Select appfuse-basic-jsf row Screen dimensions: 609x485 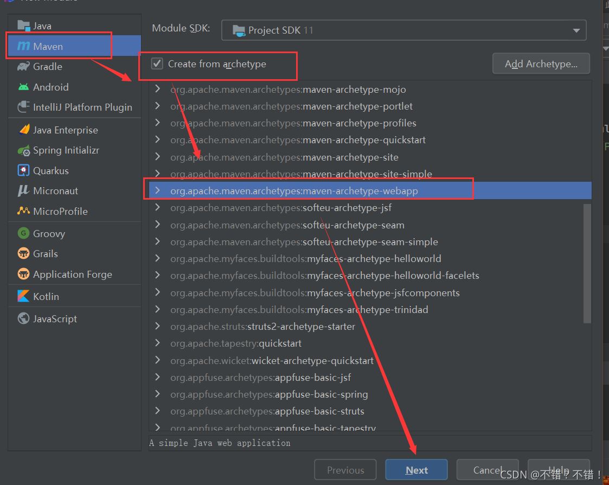(x=370, y=378)
